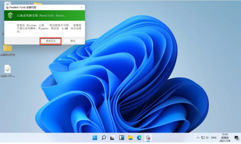
Task: Click the green shield checkmark icon
Action: click(x=10, y=15)
